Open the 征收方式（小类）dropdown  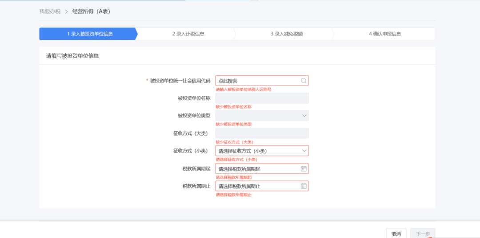[x=262, y=151]
